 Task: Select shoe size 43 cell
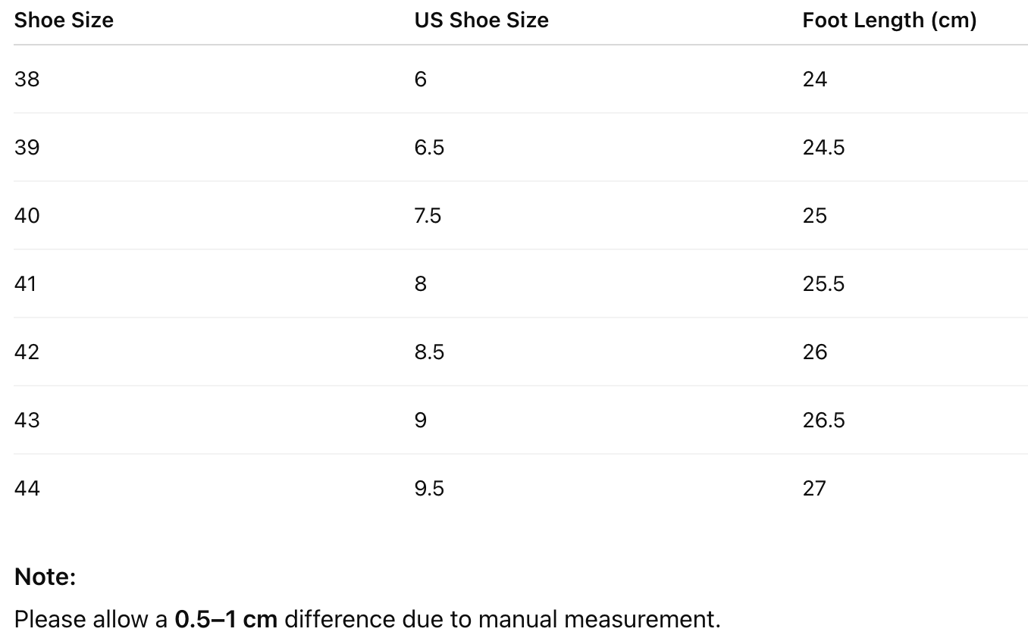[x=27, y=420]
